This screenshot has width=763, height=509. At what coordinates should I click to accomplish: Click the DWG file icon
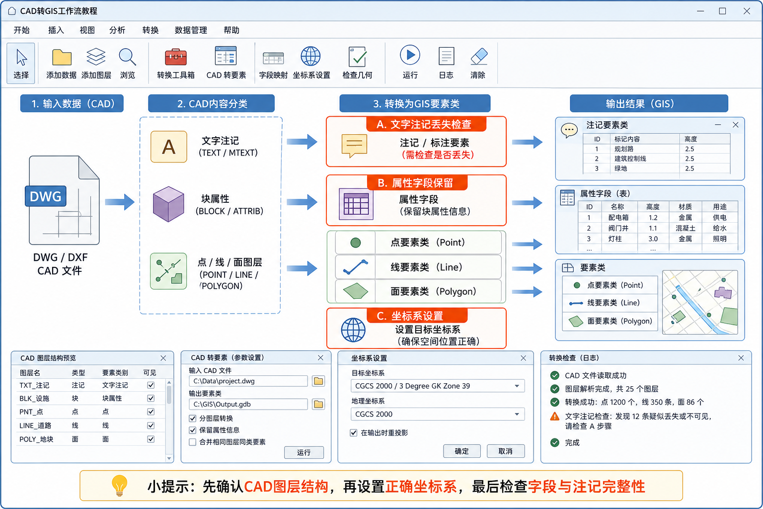pos(62,200)
